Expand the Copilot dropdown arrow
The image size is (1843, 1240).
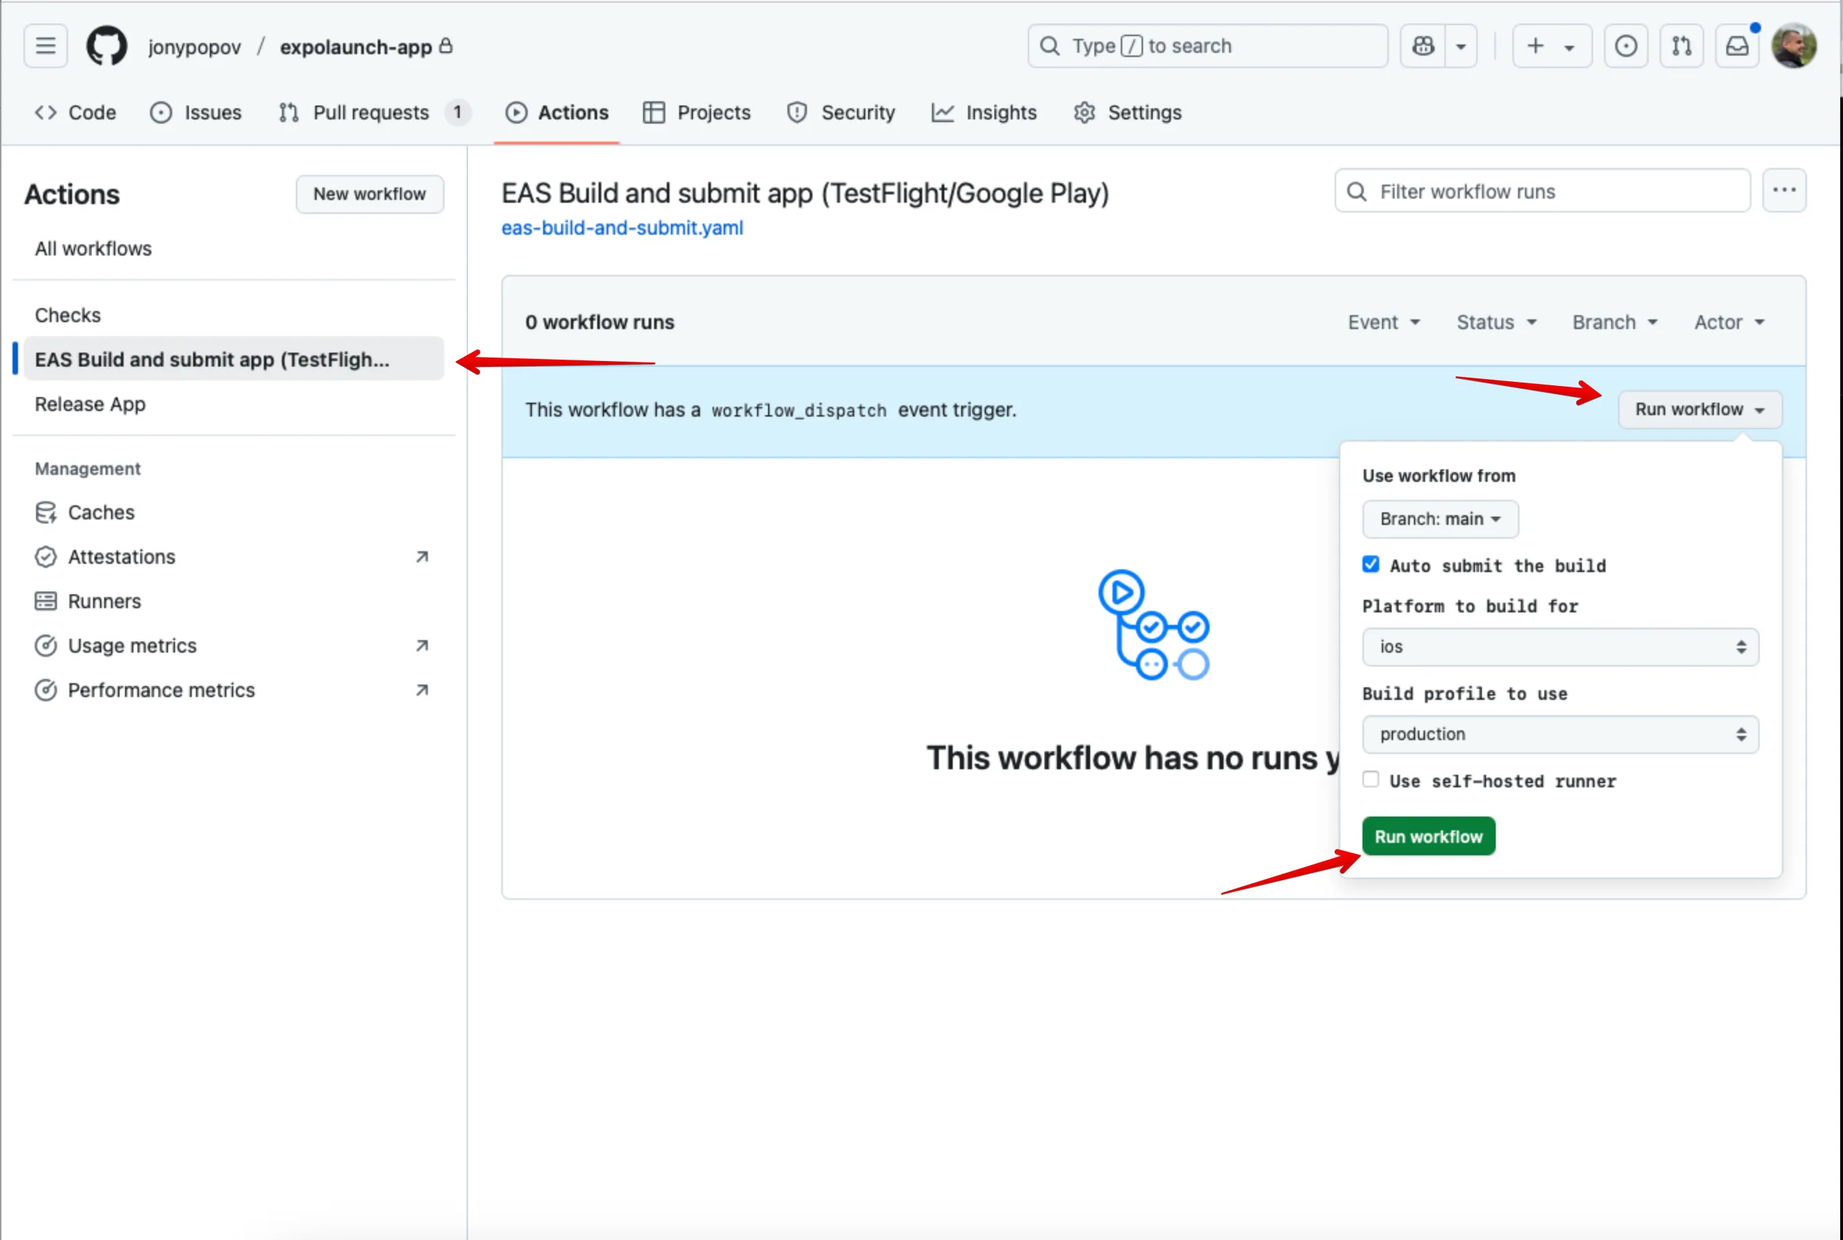[x=1461, y=46]
